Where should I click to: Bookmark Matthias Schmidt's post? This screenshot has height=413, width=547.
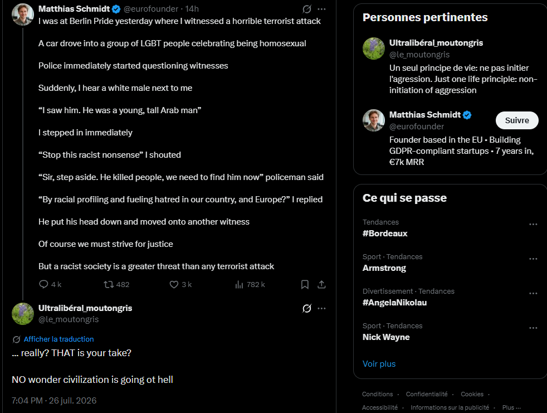pyautogui.click(x=305, y=284)
